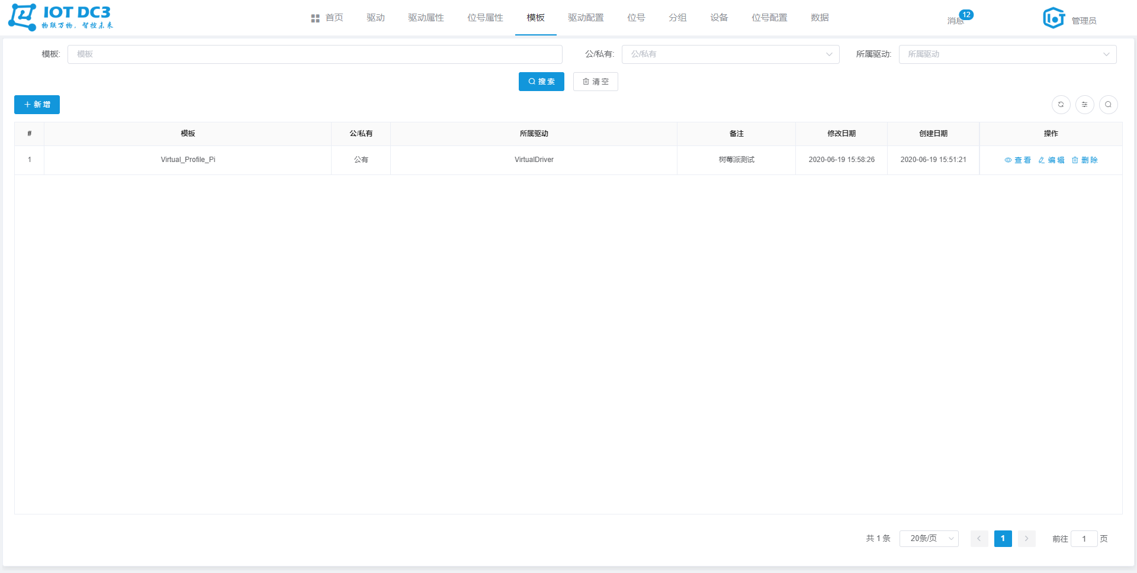Viewport: 1137px width, 573px height.
Task: Switch to the 数据 tab
Action: [x=820, y=18]
